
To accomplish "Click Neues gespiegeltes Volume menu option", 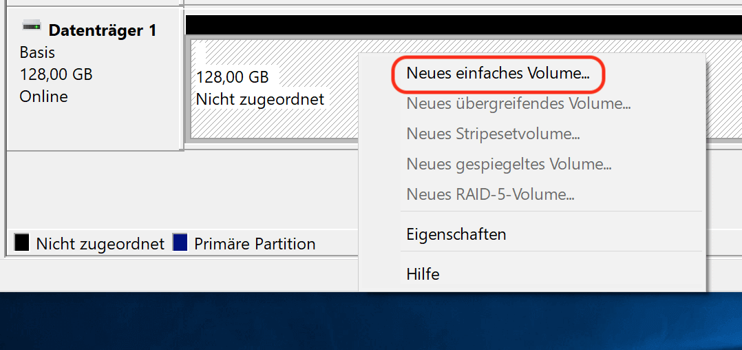I will pos(509,165).
